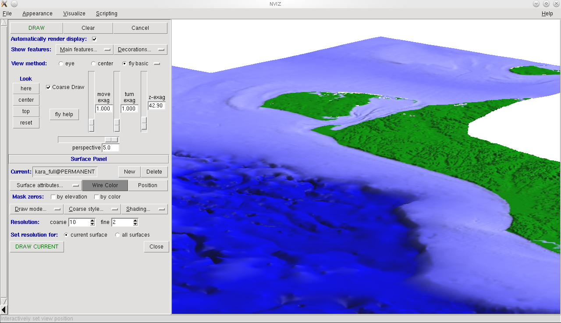Open the Visualize menu
Screen dimensions: 561x323
(x=74, y=14)
